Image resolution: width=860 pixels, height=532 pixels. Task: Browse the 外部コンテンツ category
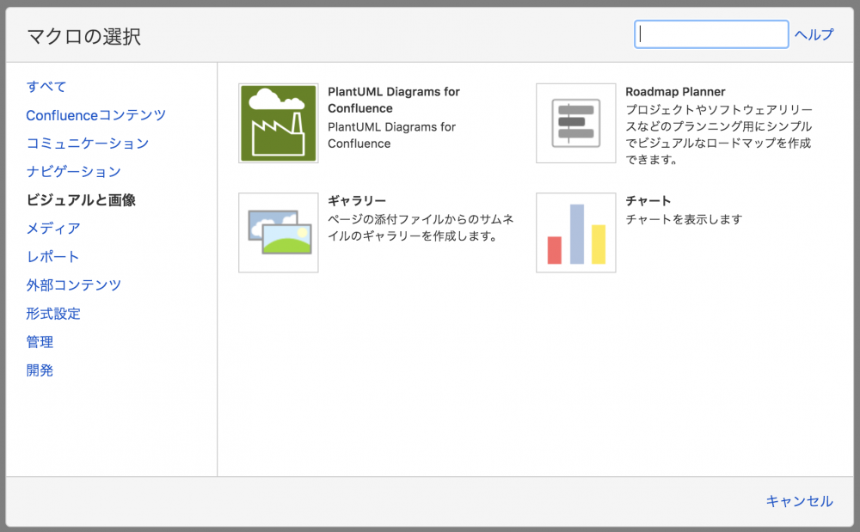click(x=74, y=285)
